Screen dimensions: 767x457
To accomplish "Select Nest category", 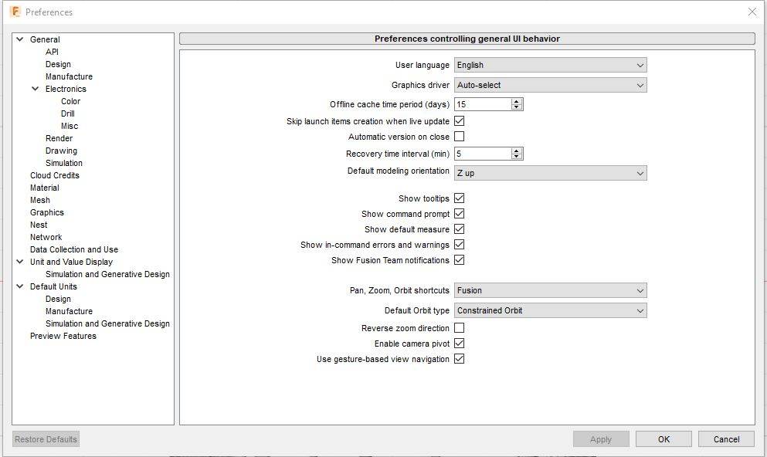I will tap(39, 225).
